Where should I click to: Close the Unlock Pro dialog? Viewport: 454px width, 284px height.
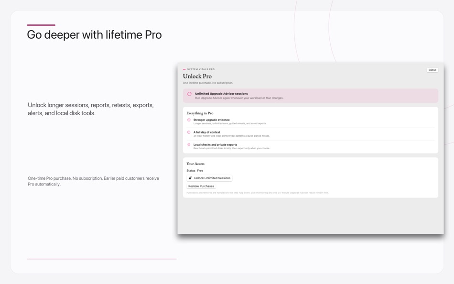click(x=432, y=70)
